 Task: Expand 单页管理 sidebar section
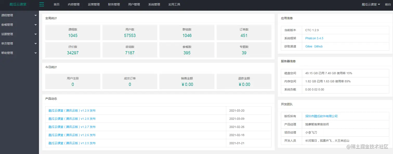tap(19, 43)
